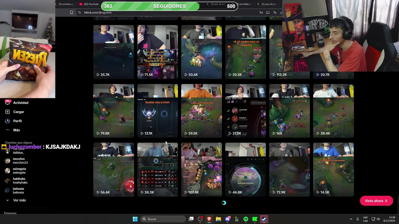The height and width of the screenshot is (224, 399).
Task: Click cast media icon in address bar
Action: (x=268, y=12)
